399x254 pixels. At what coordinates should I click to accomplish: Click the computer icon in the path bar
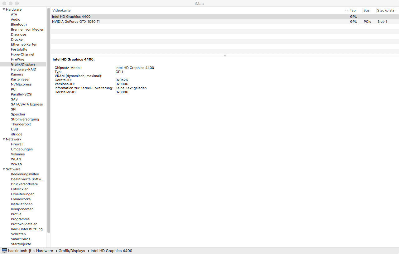point(4,251)
